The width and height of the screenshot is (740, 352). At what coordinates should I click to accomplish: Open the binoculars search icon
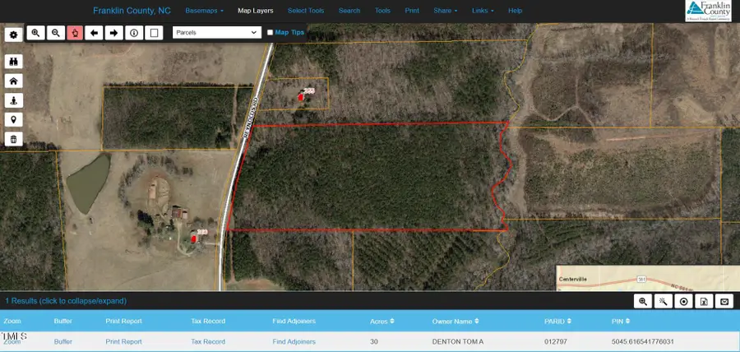pos(13,62)
